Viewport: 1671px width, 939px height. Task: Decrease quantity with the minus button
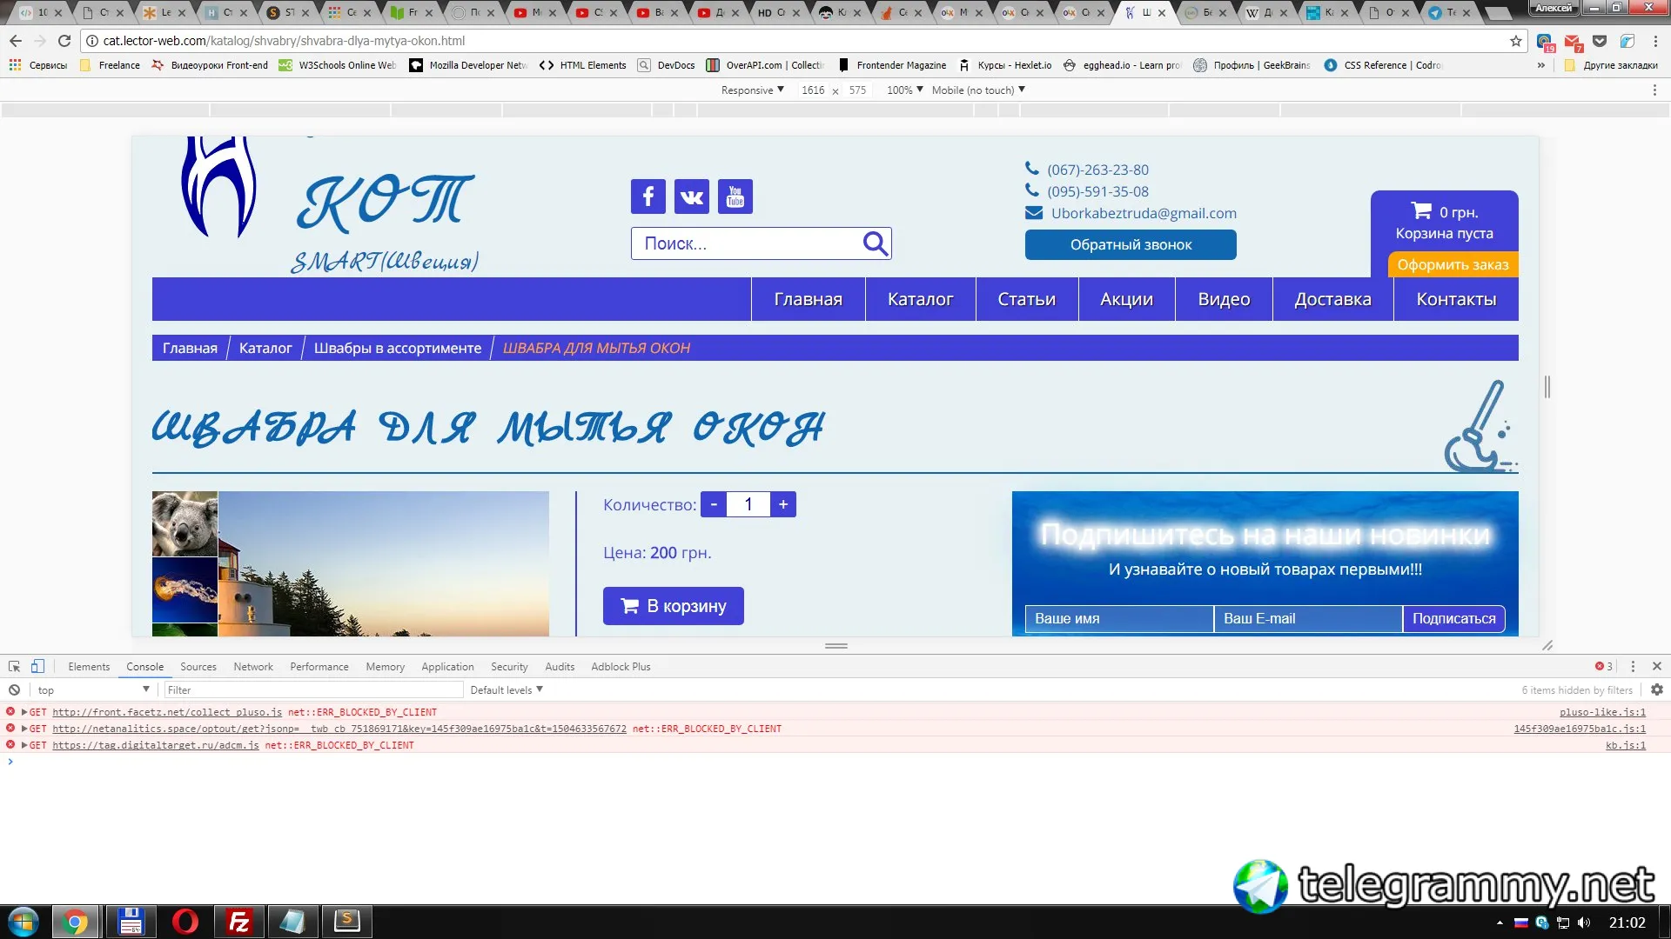coord(714,504)
